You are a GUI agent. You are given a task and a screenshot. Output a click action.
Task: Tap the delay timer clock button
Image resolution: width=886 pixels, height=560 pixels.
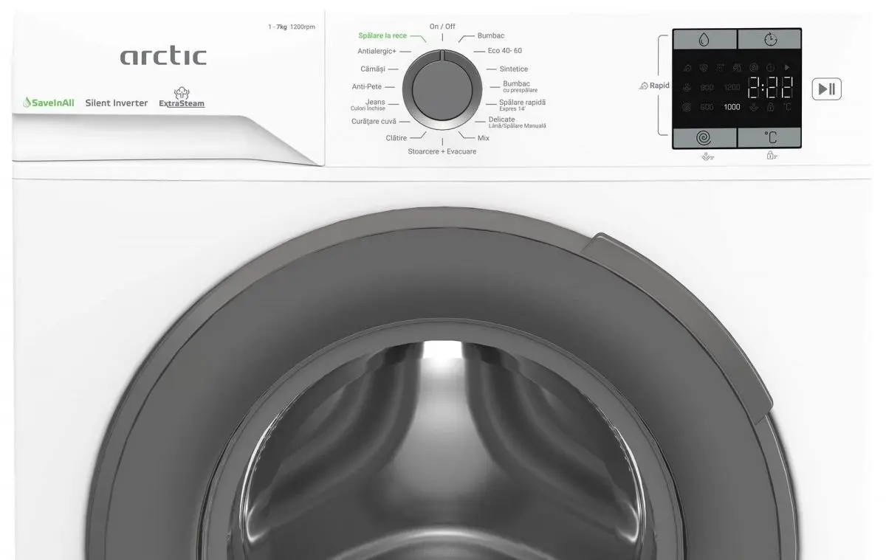point(769,39)
